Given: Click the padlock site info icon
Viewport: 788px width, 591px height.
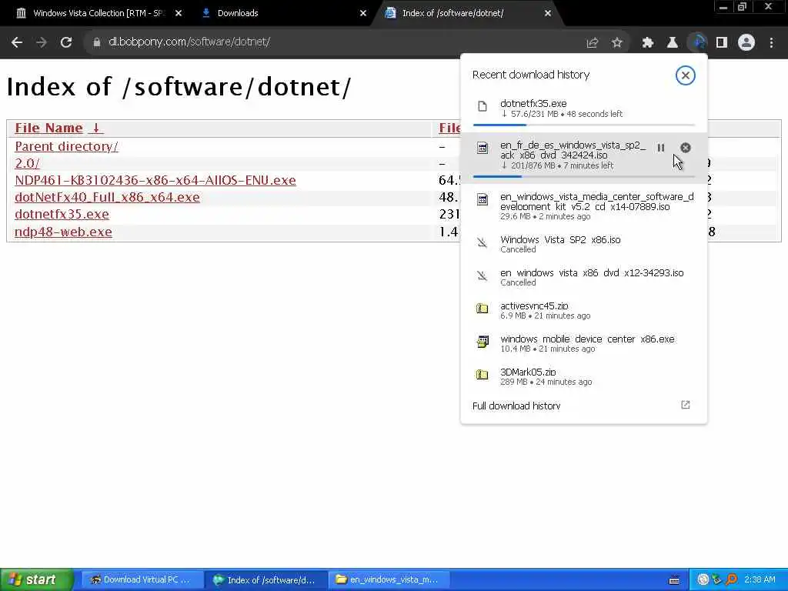Looking at the screenshot, I should click(x=96, y=43).
